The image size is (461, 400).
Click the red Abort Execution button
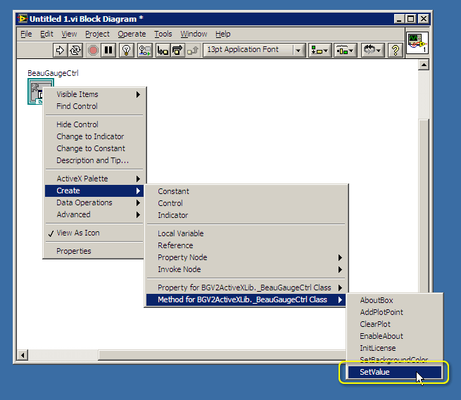93,50
